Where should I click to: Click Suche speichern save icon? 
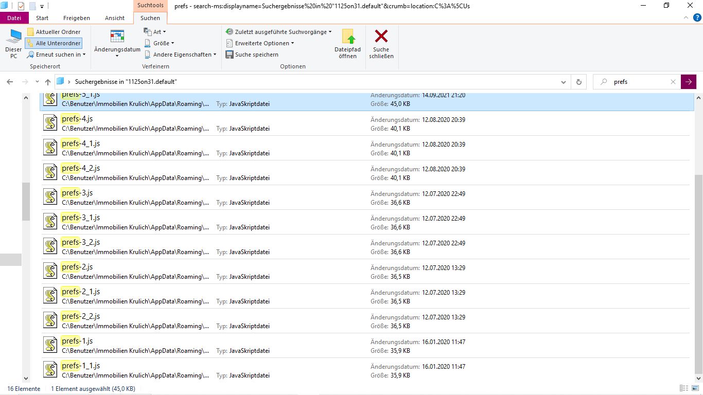[x=230, y=55]
